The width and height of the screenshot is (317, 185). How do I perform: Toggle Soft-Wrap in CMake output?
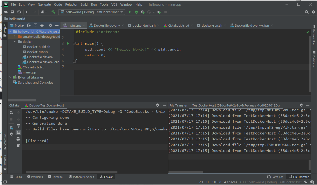point(18,126)
